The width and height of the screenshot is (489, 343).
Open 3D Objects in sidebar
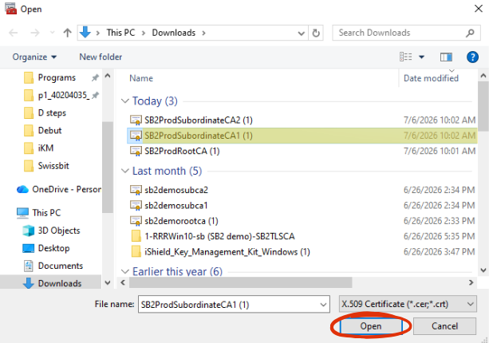pyautogui.click(x=58, y=231)
